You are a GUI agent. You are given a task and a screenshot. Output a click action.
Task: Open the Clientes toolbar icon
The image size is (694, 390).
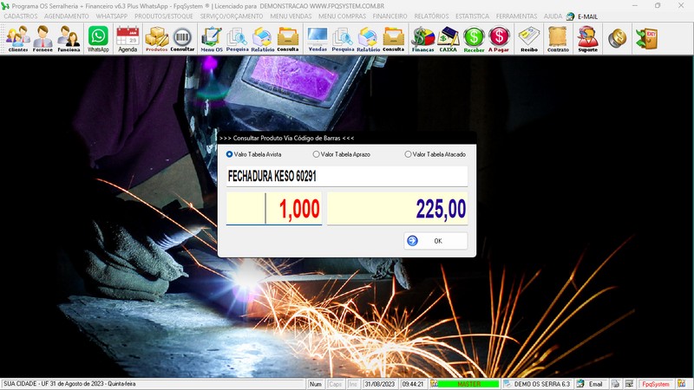point(17,39)
